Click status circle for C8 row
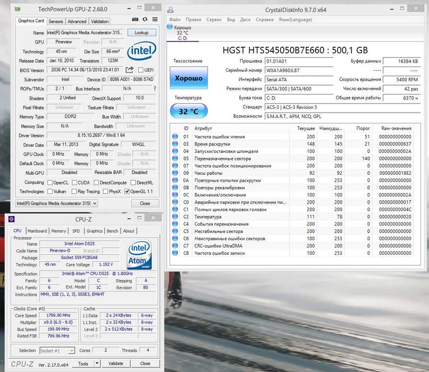Image resolution: width=429 pixels, height=372 pixels. [x=175, y=253]
